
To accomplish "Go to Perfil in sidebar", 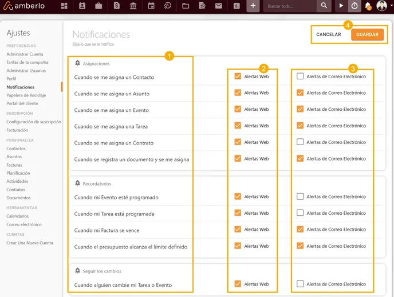I will [x=11, y=79].
